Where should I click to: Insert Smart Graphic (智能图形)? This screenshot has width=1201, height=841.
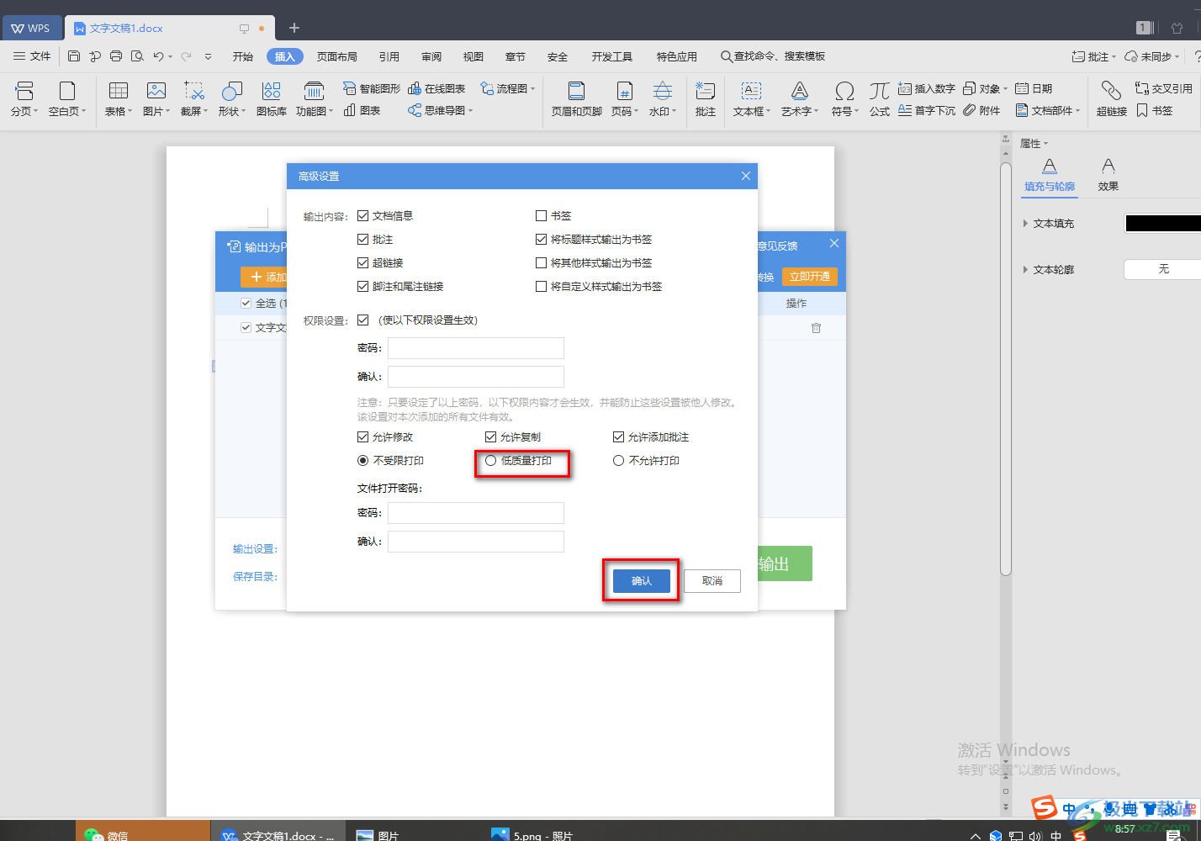[x=372, y=88]
